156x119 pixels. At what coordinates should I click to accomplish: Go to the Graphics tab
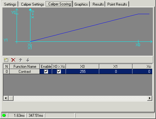click(81, 4)
